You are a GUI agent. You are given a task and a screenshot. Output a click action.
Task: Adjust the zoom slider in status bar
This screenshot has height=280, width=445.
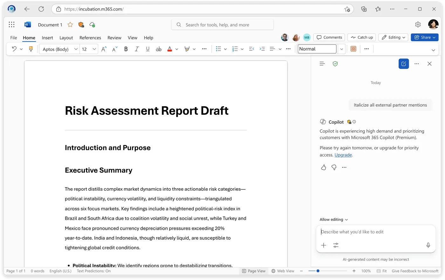click(x=318, y=271)
